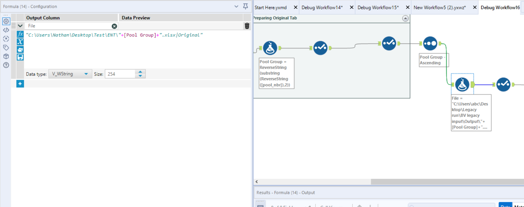Click the canvas horizontal scrollbar thumb

pyautogui.click(x=447, y=182)
